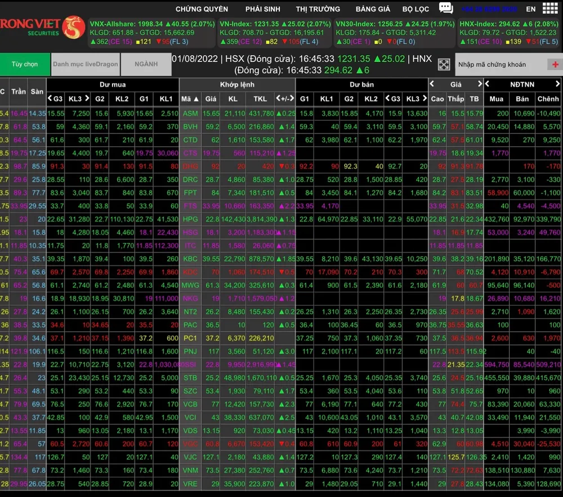This screenshot has height=497, width=563.
Task: Click the HPG stock symbol
Action: tap(190, 219)
